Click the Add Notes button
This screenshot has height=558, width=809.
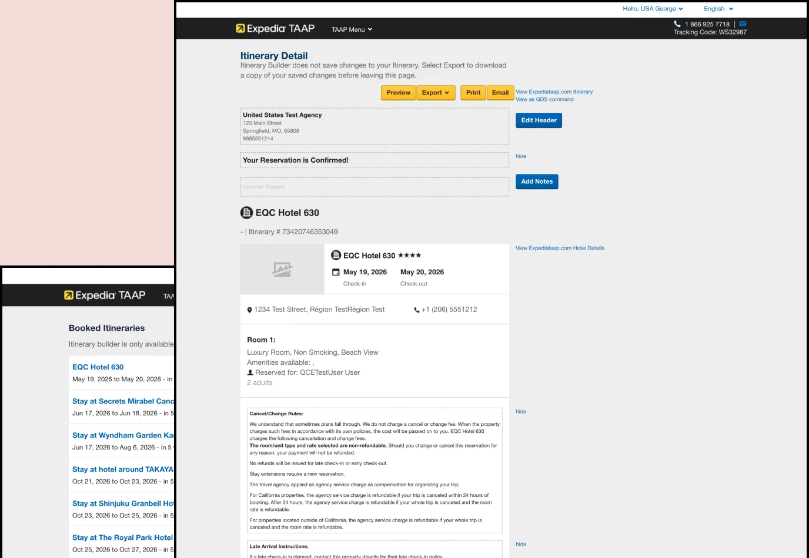[537, 181]
